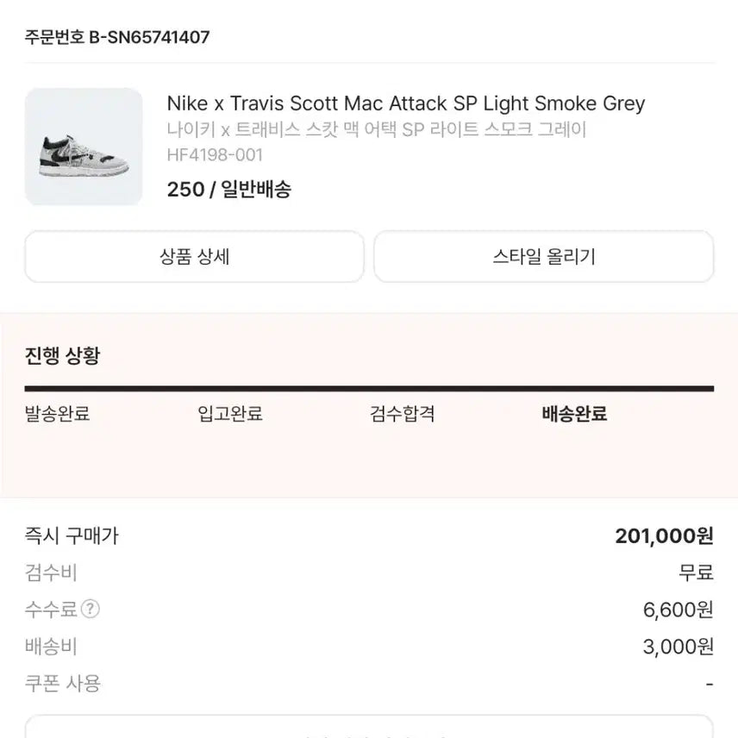This screenshot has height=738, width=738.
Task: Click the black progress status bar
Action: point(369,389)
